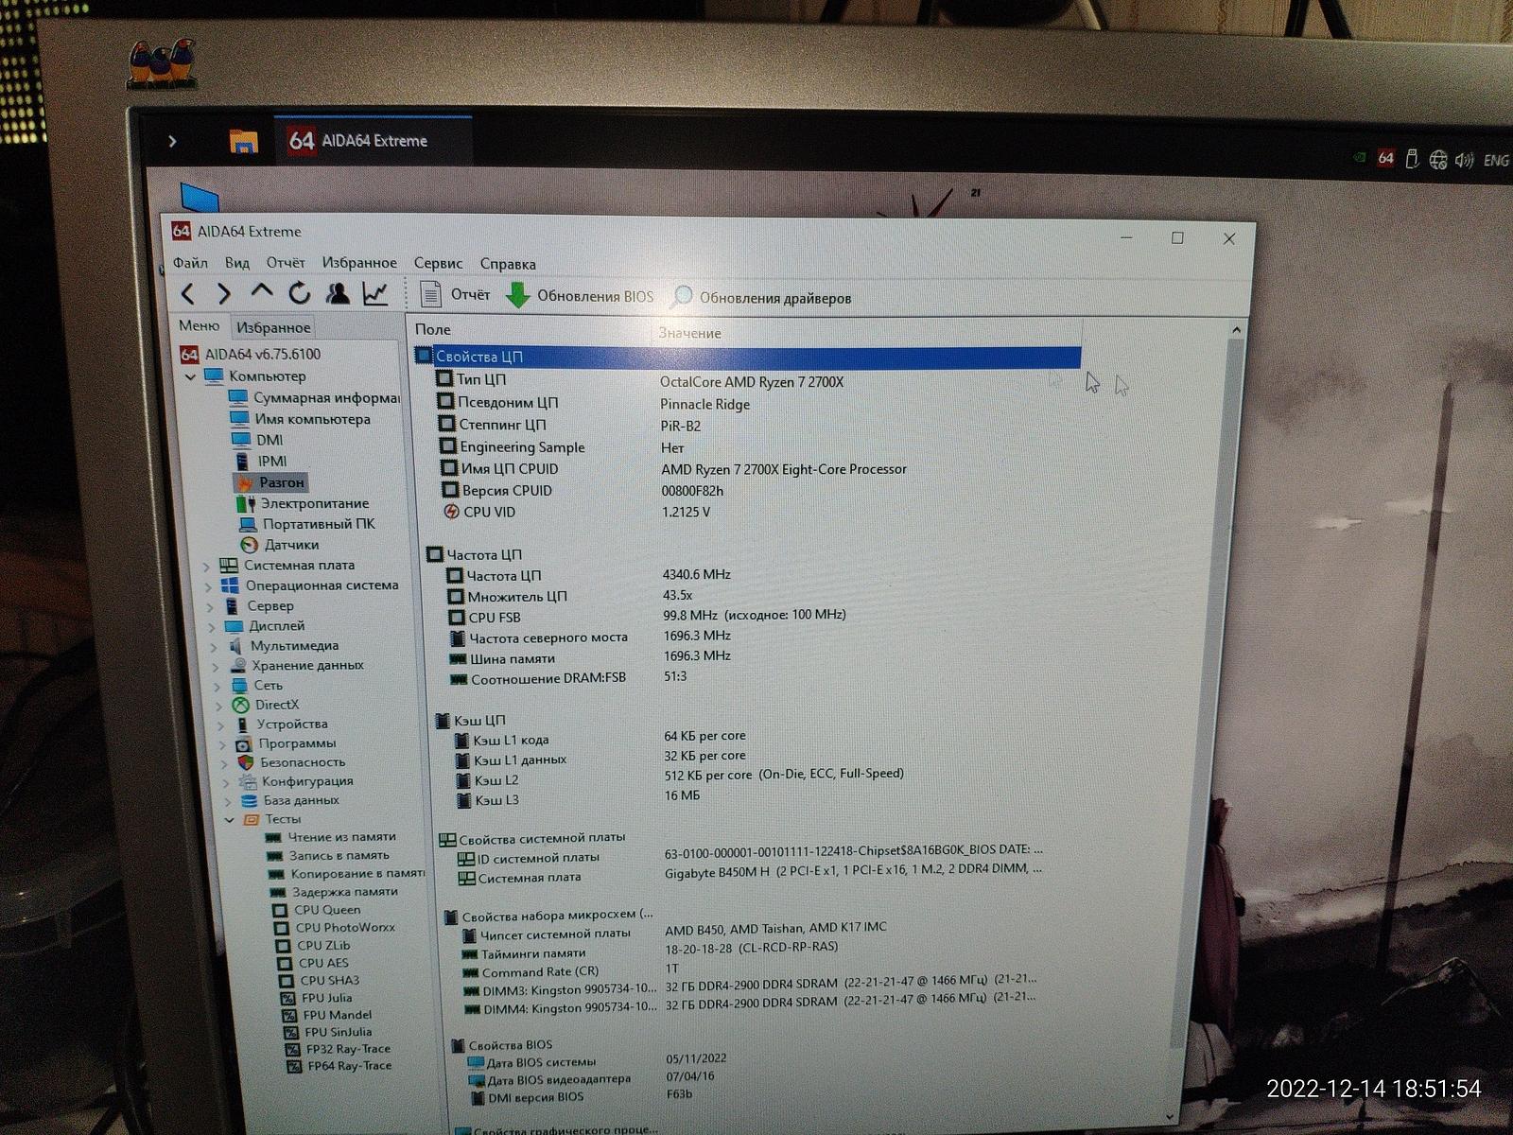Expand the Хранение данных tree node
Screen dimensions: 1513x1135
(217, 666)
